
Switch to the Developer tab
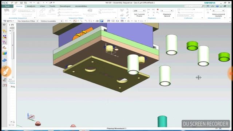pyautogui.click(x=65, y=6)
